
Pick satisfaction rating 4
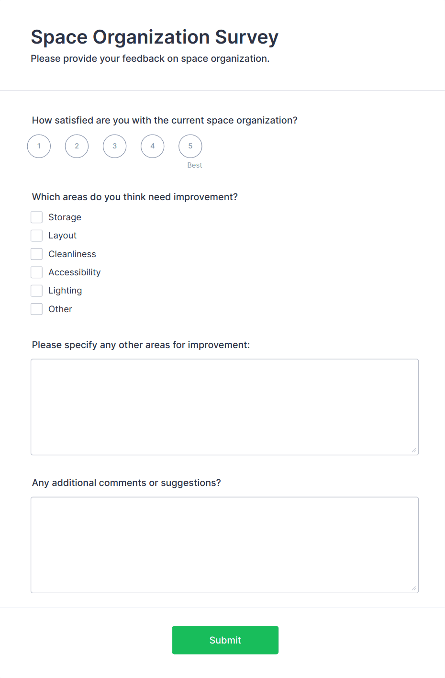pos(152,146)
